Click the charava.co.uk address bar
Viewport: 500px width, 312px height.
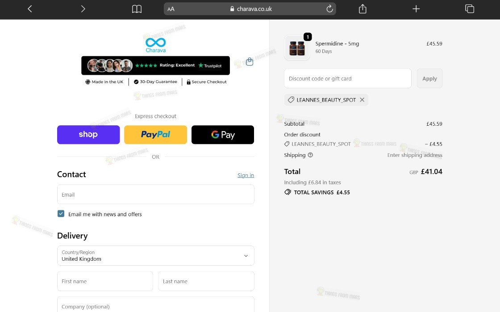(250, 9)
